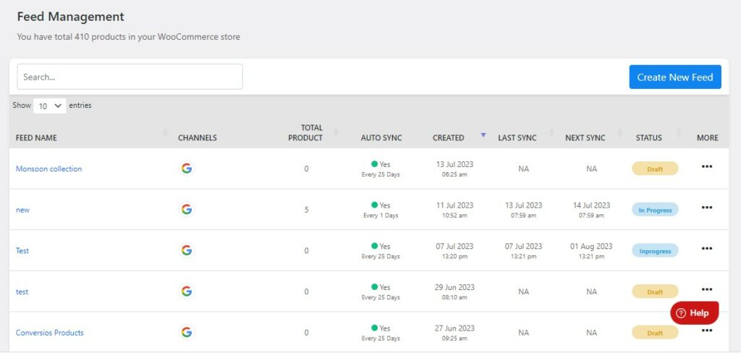Sort by Next Sync column header

click(x=585, y=138)
